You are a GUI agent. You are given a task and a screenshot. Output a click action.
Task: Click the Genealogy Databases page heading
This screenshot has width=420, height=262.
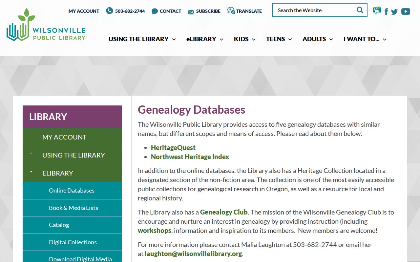pyautogui.click(x=192, y=110)
